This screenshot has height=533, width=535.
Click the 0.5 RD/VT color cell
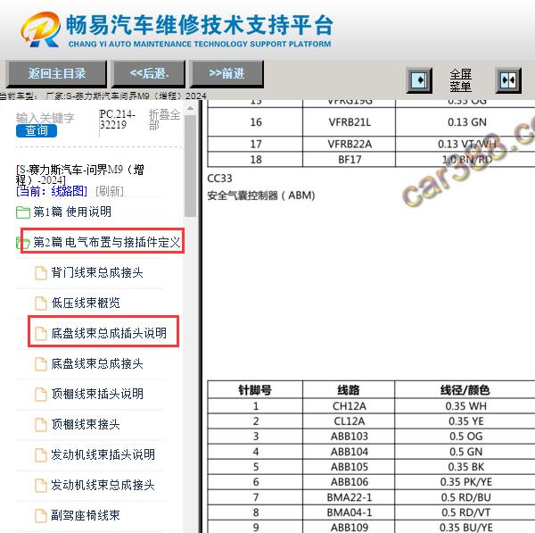465,512
